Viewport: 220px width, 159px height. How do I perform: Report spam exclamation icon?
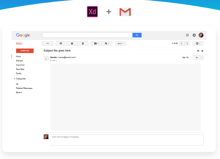pyautogui.click(x=72, y=44)
